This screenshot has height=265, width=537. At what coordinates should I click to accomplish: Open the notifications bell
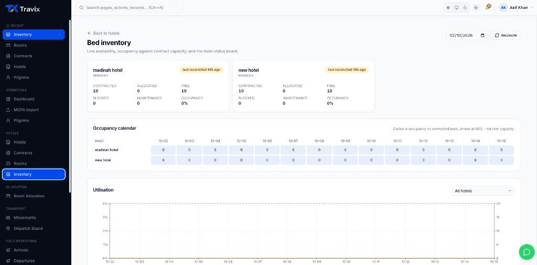click(488, 7)
